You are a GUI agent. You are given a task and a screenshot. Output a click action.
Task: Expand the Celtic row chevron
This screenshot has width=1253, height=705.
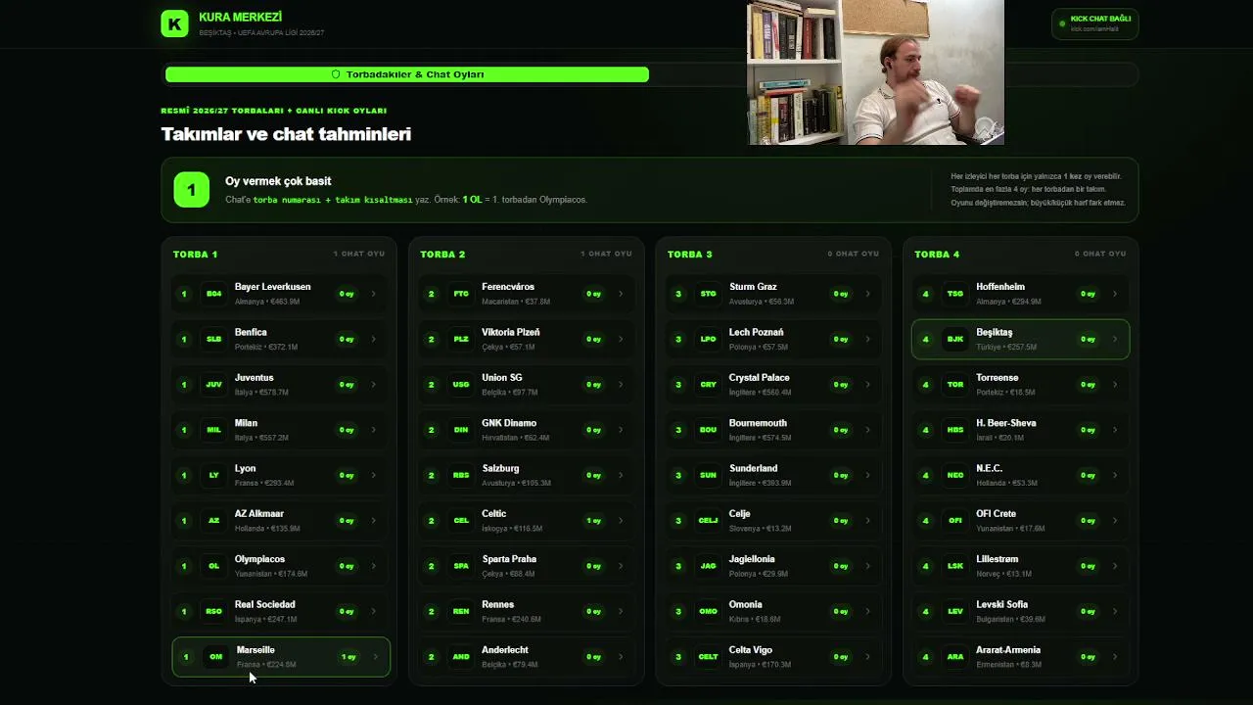(621, 521)
